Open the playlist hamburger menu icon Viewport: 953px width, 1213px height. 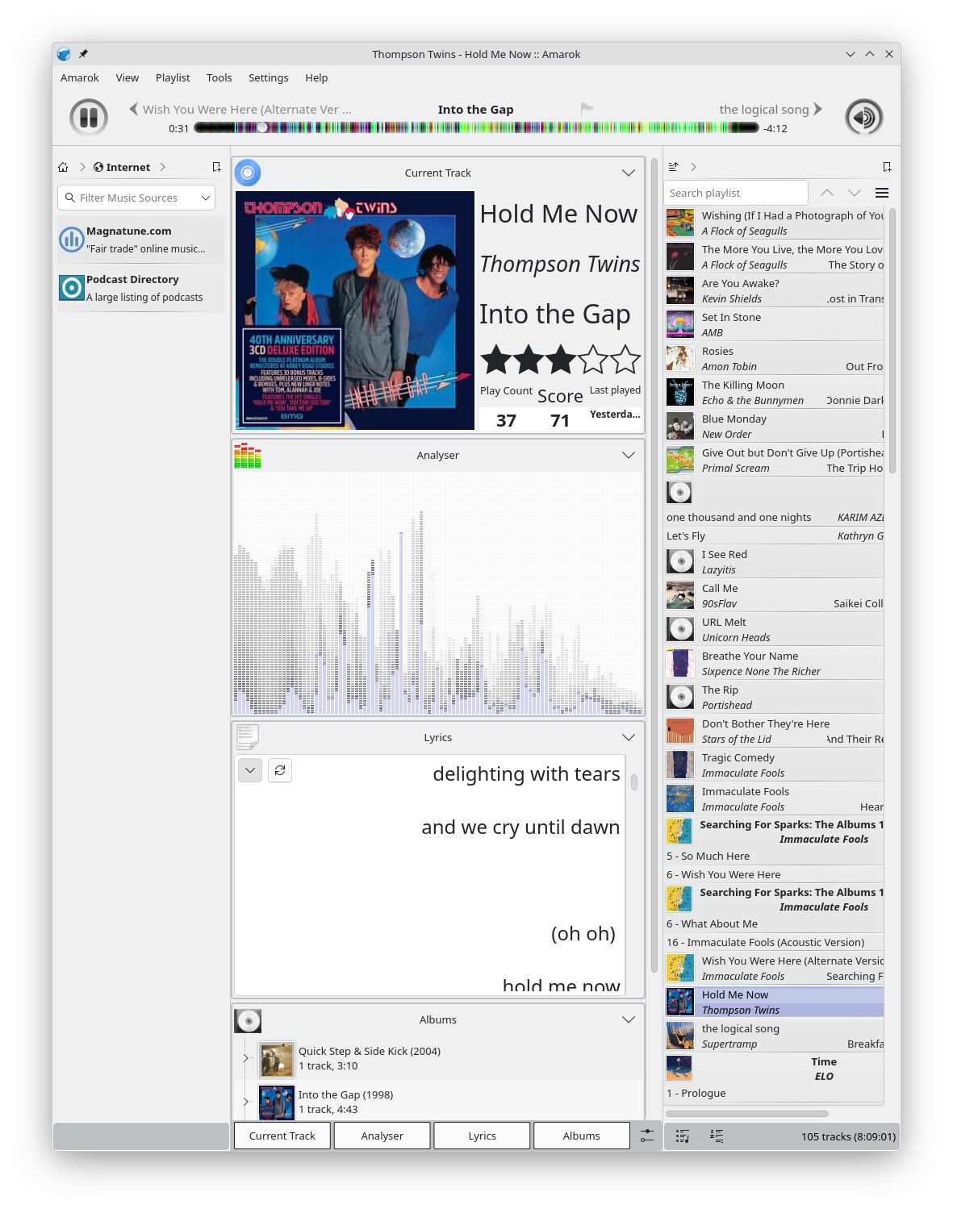coord(882,193)
